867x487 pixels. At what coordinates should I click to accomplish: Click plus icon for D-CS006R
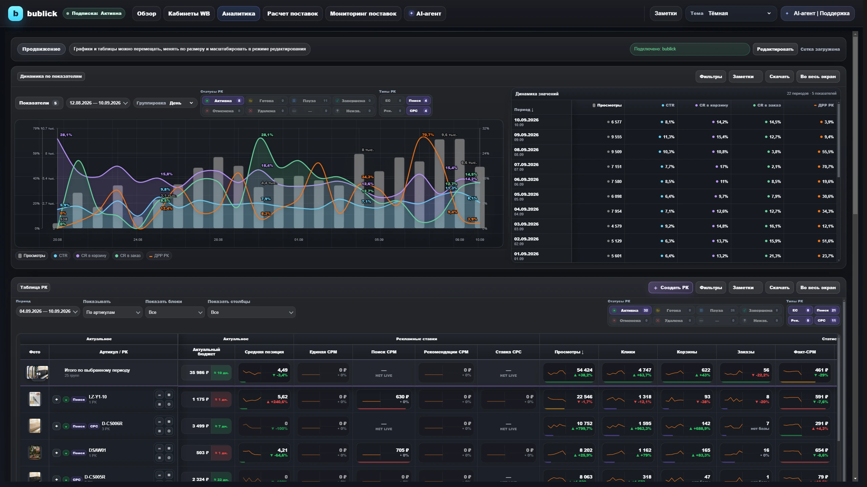coord(57,426)
